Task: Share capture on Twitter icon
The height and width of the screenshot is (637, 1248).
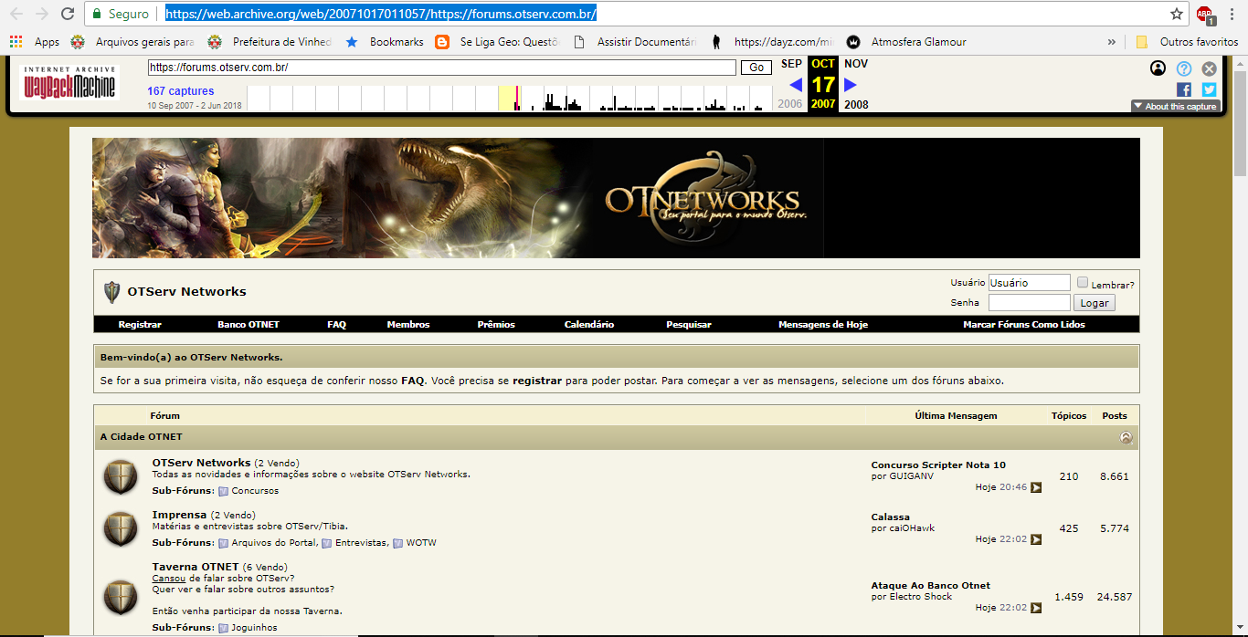Action: point(1210,89)
